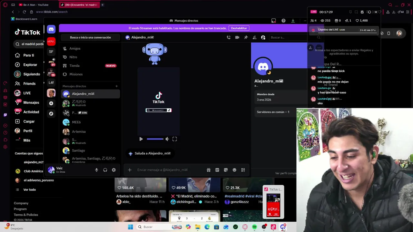Go to Para ti on TikTok
Viewport: 413px width, 232px height.
[x=28, y=55]
